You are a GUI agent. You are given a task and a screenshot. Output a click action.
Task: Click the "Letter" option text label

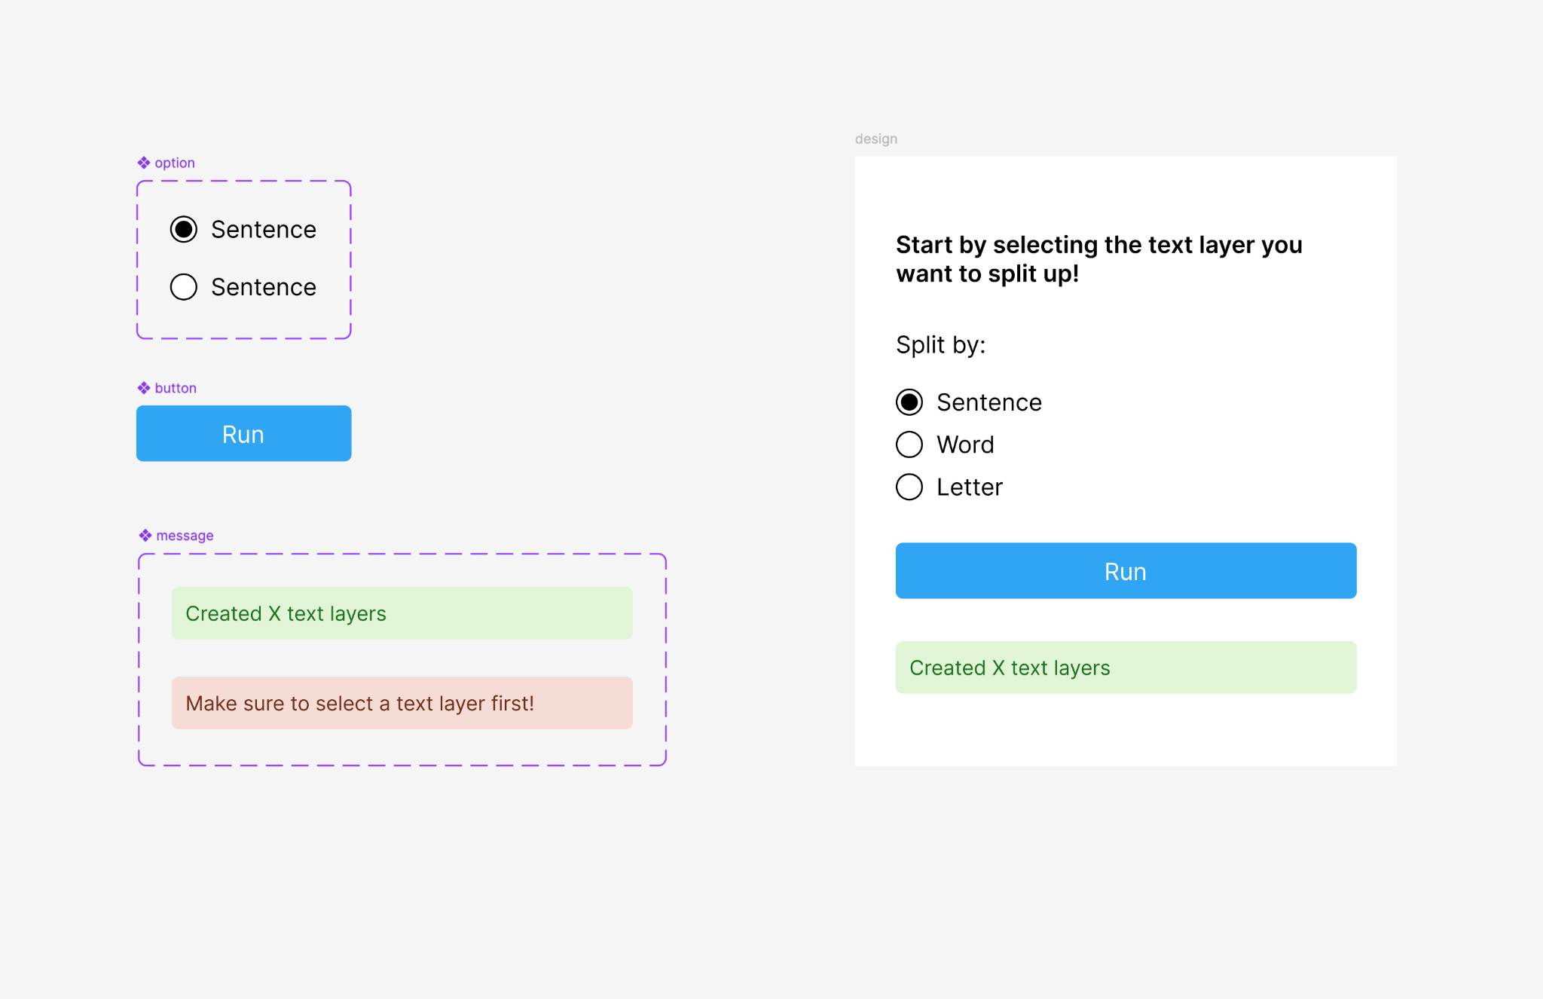pos(970,487)
